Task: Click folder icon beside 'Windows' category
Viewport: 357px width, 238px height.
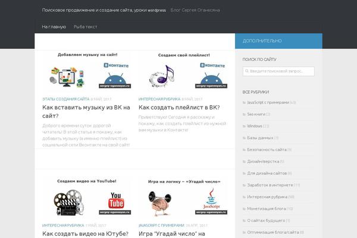Action: (x=245, y=126)
